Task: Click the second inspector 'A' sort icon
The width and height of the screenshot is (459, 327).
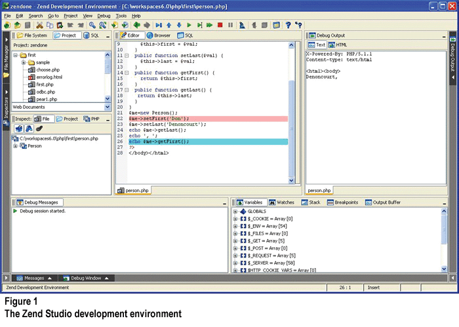Action: (x=29, y=128)
